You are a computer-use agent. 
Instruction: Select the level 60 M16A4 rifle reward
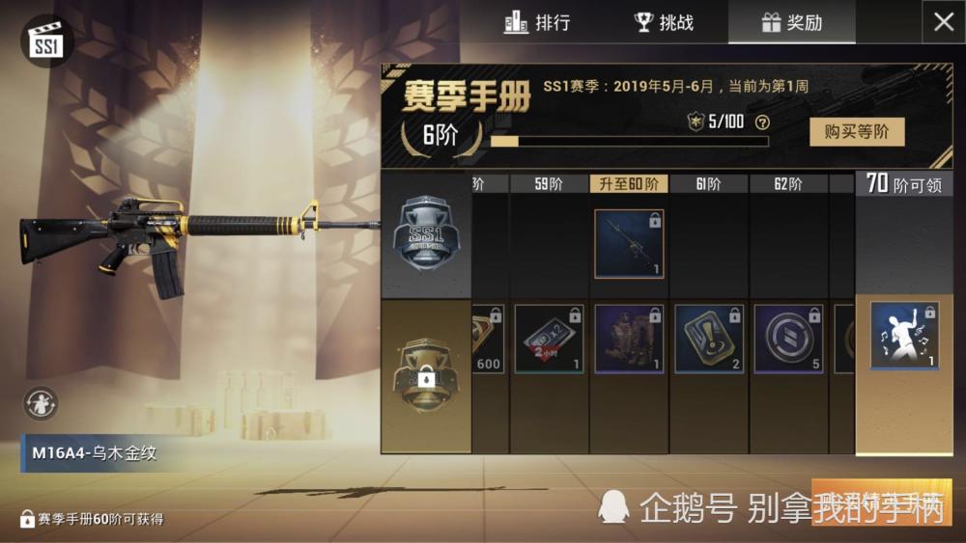629,243
